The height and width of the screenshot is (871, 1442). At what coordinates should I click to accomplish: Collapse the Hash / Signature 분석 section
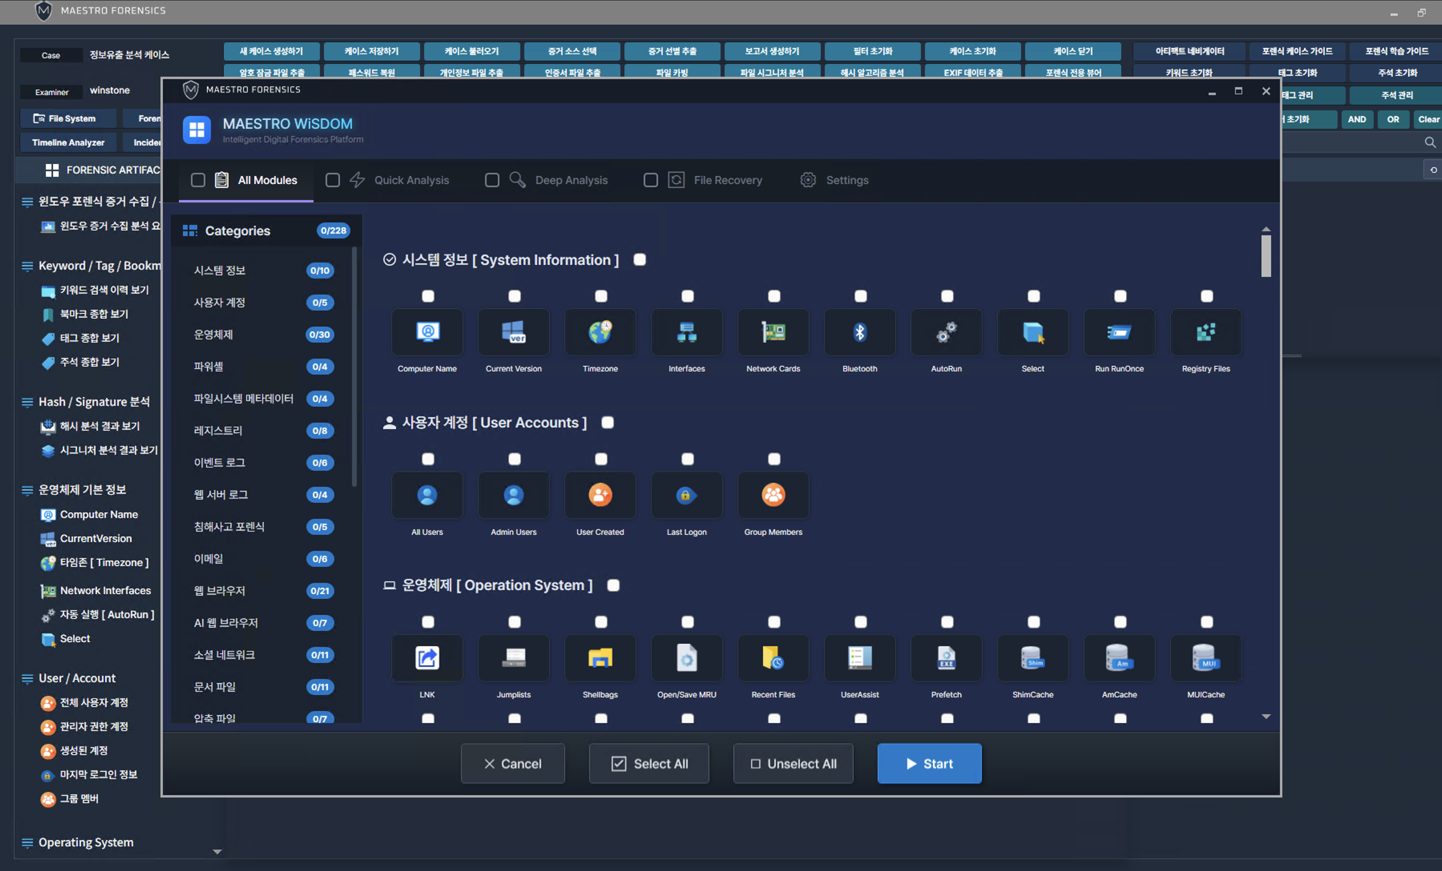pyautogui.click(x=27, y=403)
